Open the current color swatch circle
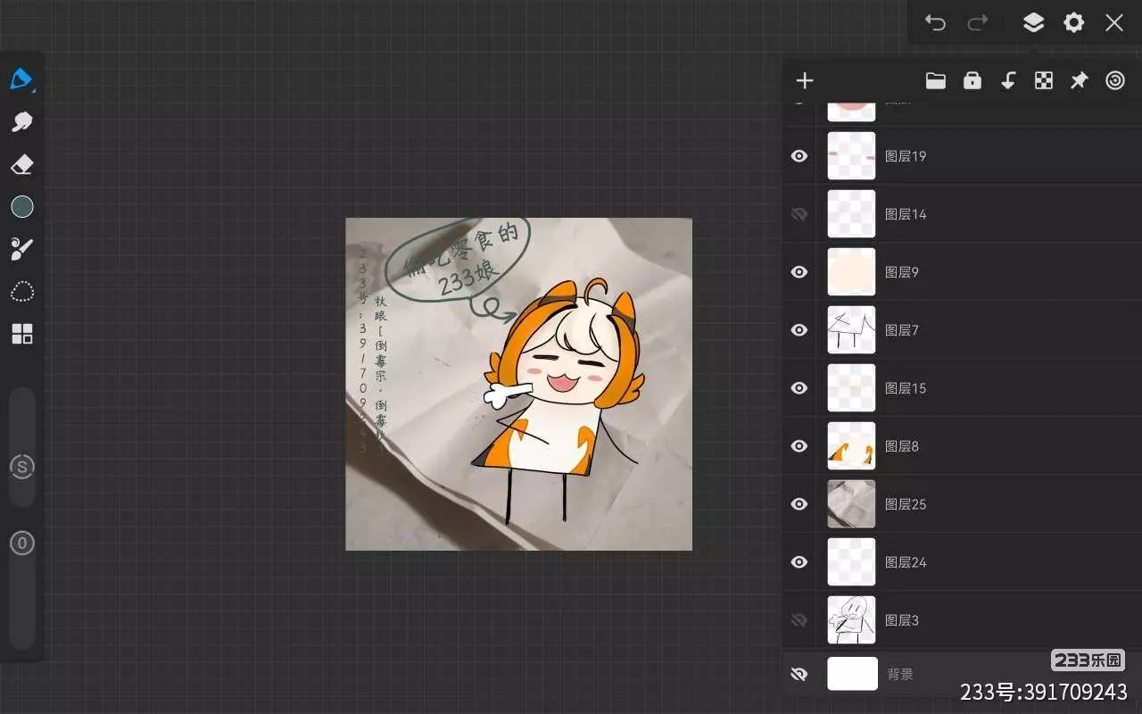Screen dimensions: 1142x714 21,207
